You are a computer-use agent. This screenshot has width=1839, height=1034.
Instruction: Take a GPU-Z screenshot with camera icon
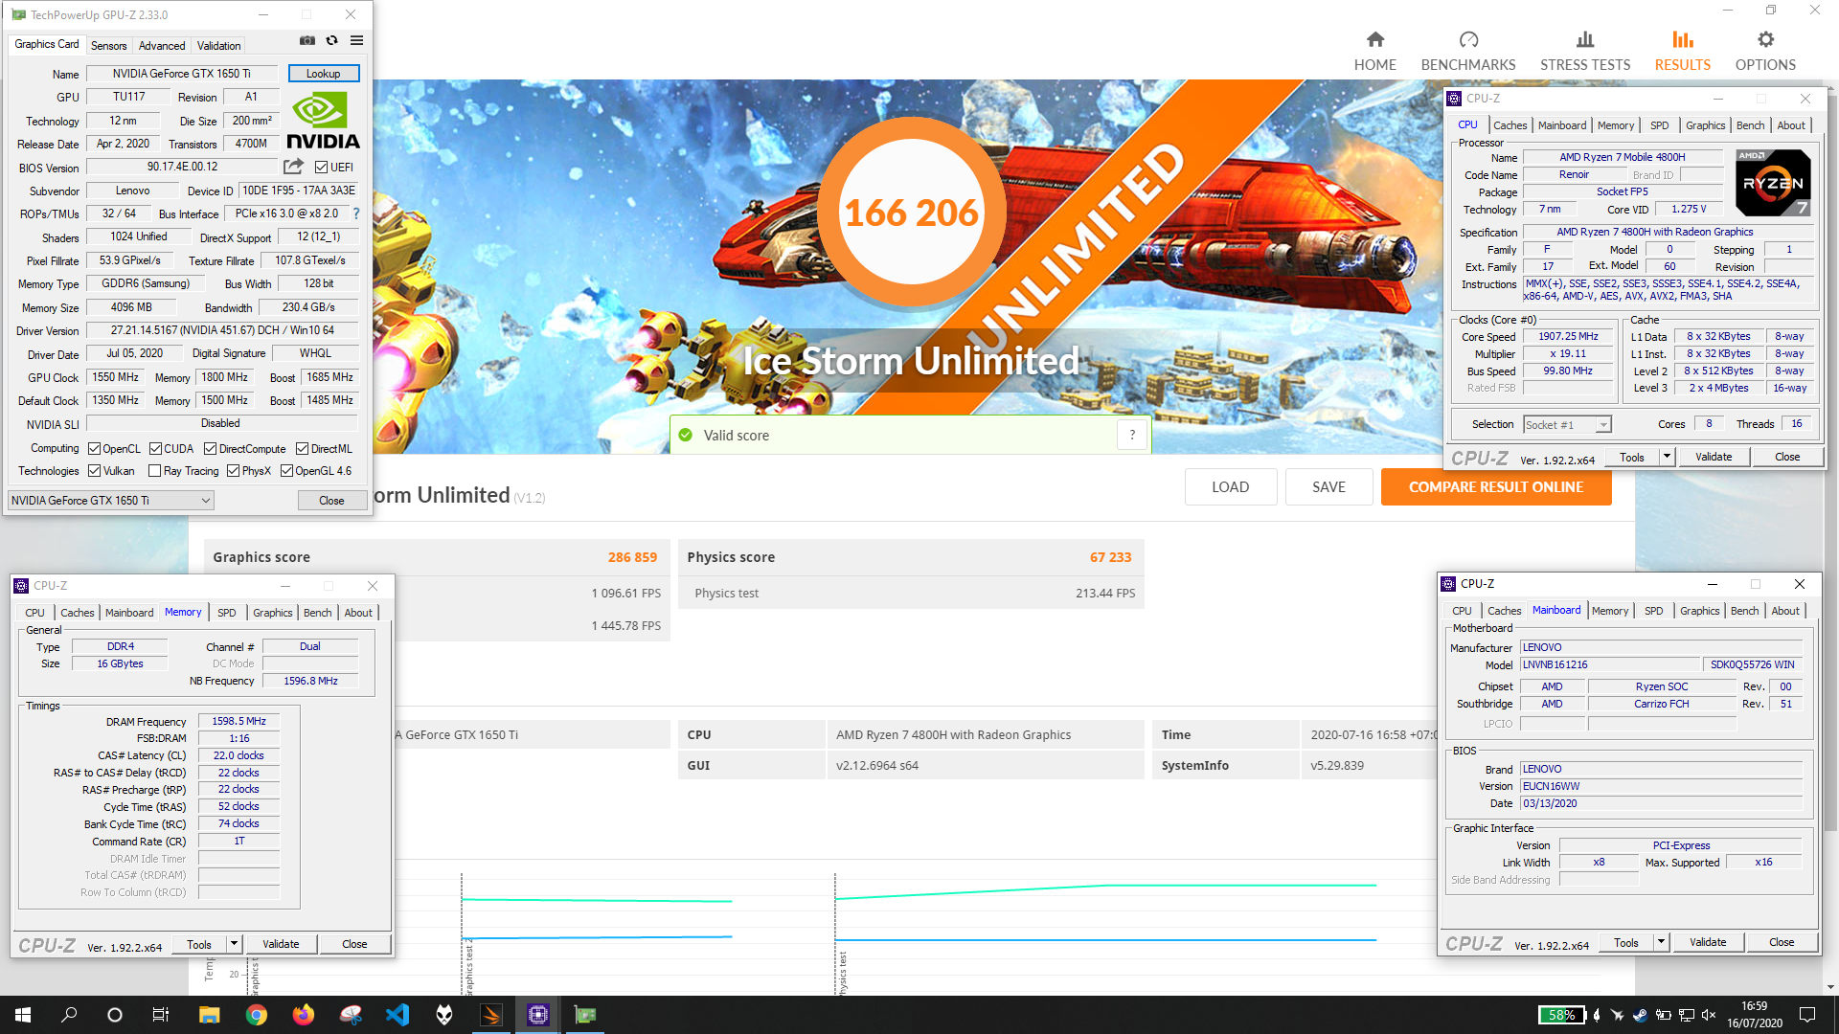(307, 41)
